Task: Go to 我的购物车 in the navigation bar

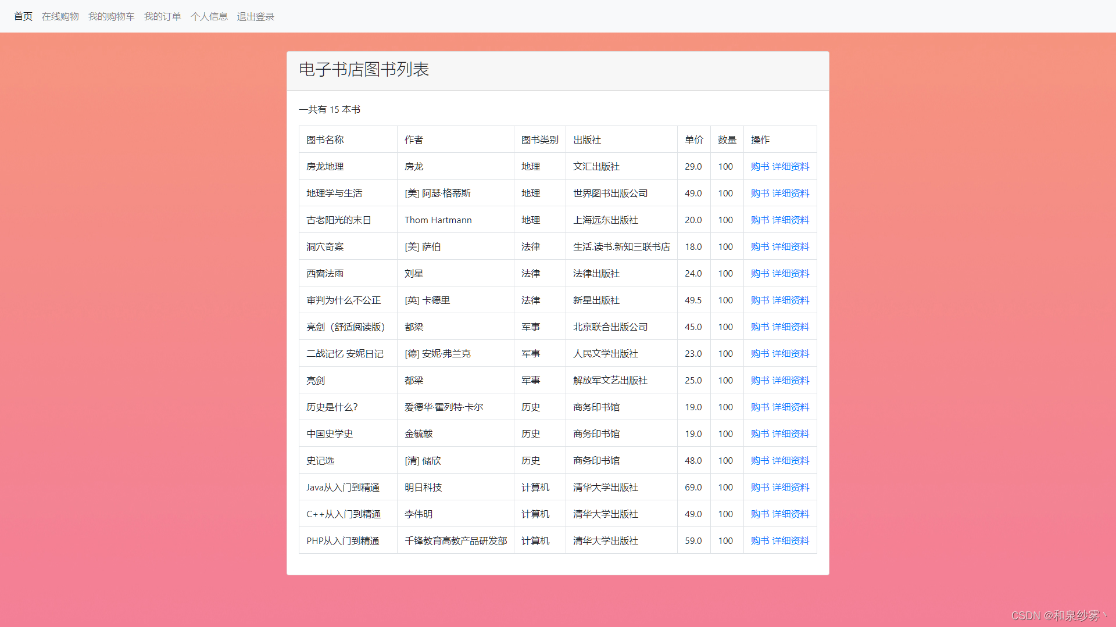Action: pyautogui.click(x=111, y=16)
